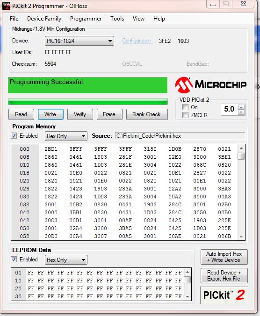Viewport: 260px width, 316px height.
Task: Open Program Memory Hex Only dropdown
Action: click(66, 136)
